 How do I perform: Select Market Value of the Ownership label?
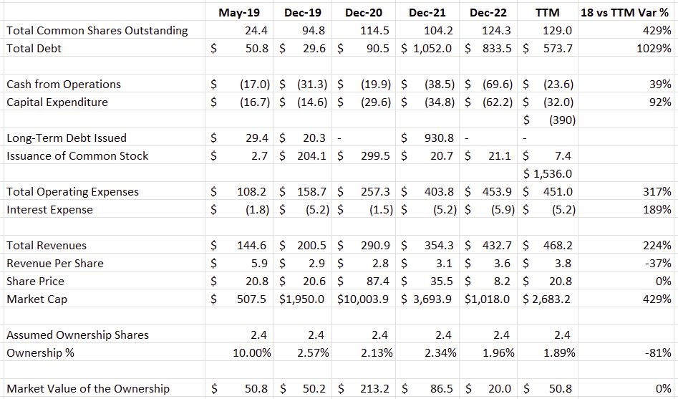[88, 389]
